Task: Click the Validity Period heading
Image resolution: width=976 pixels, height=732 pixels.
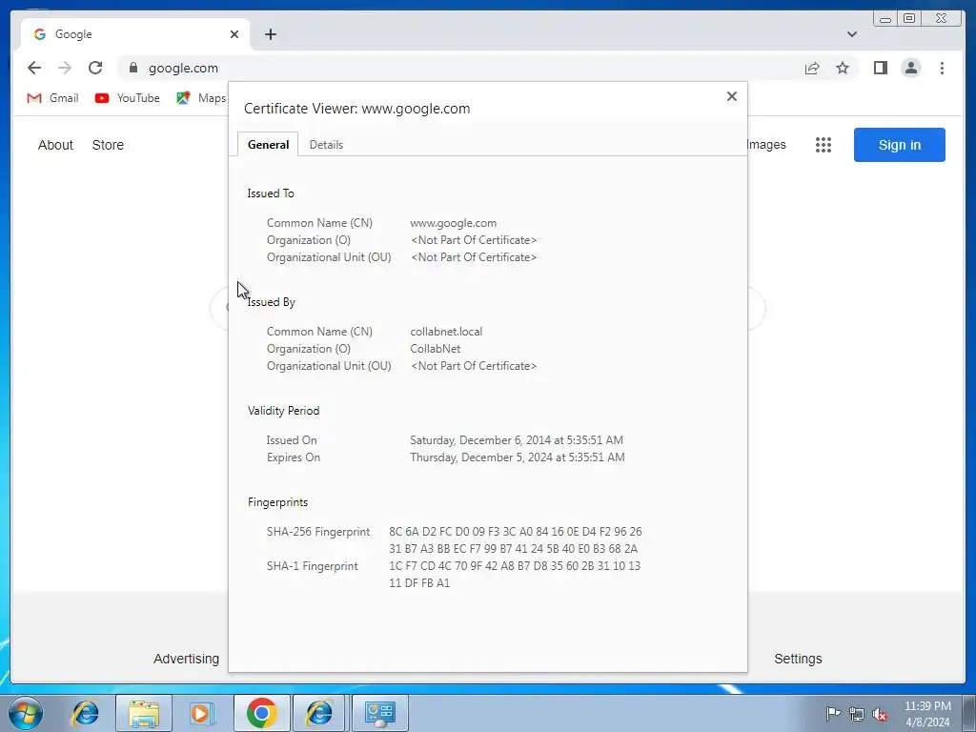Action: click(x=284, y=411)
